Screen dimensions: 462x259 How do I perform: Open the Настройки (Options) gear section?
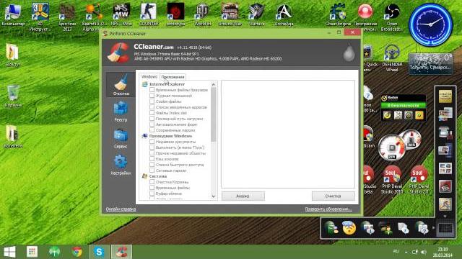tap(121, 165)
